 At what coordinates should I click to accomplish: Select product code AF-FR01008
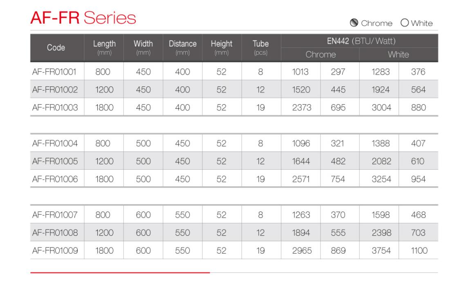pos(55,233)
